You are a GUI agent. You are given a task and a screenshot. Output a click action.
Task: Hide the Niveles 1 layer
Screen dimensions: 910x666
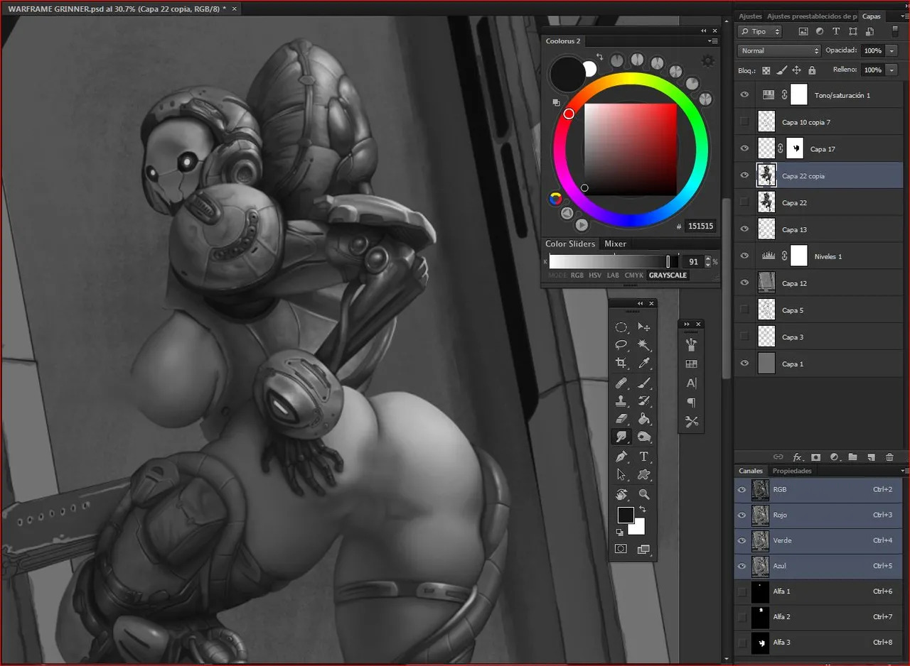point(744,256)
